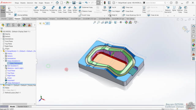Click the Yüz Sil tool
196x110 pixels.
[112, 7]
